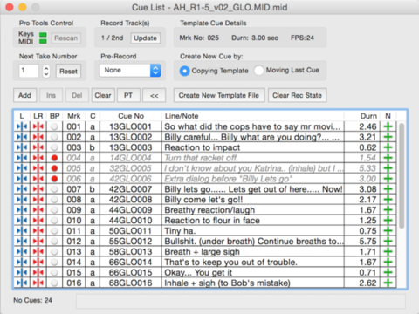Click the Next Take Number stepper arrows

point(46,71)
